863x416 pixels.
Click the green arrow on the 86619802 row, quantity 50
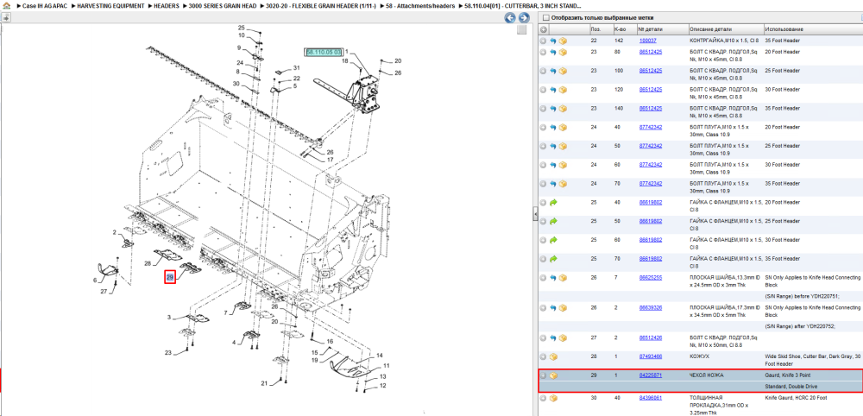click(553, 221)
